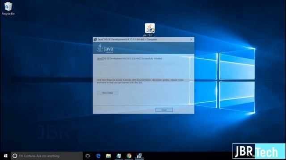The height and width of the screenshot is (160, 286).
Task: Close the Java installer with title bar X
Action: coord(191,40)
